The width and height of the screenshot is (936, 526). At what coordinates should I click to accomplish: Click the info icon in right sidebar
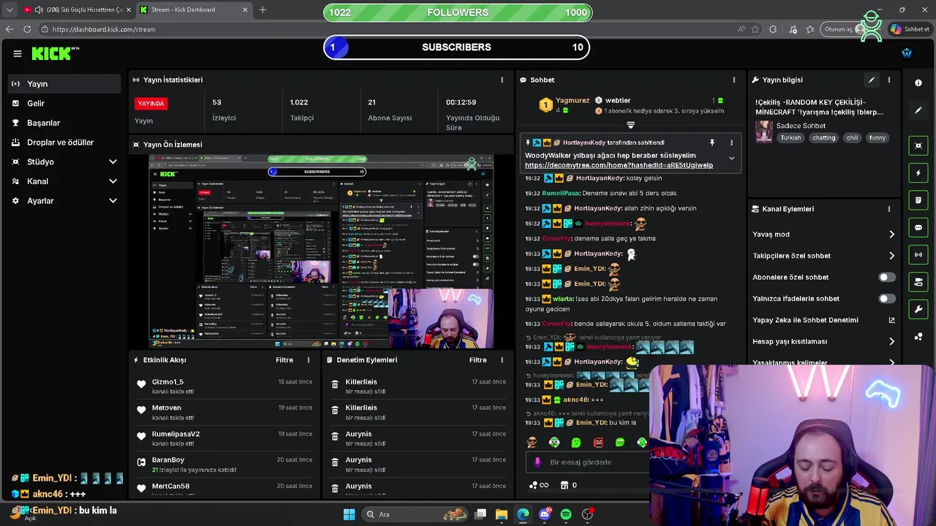pos(918,83)
